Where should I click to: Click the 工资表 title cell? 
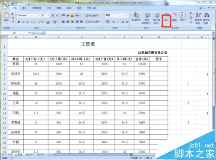[88, 44]
